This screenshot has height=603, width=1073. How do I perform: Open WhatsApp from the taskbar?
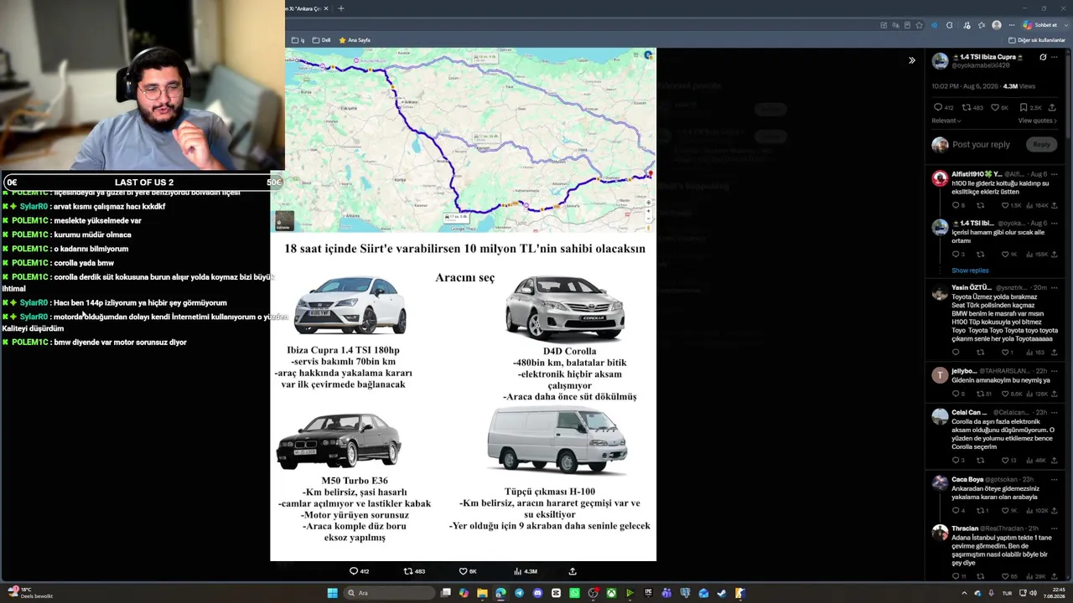(574, 593)
